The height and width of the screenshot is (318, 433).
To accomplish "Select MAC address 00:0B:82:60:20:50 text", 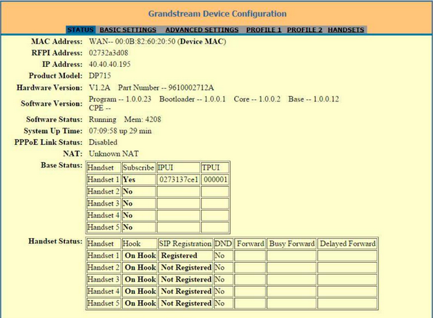I will pos(145,41).
